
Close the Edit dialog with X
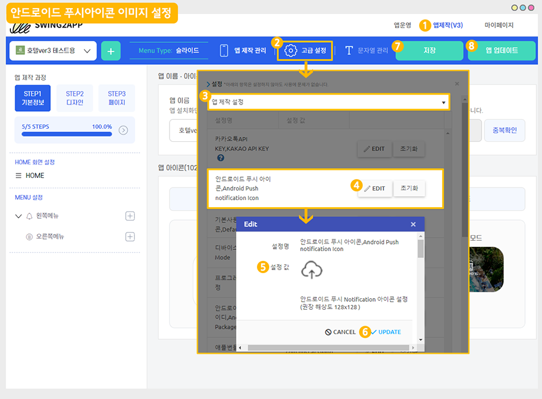pyautogui.click(x=413, y=224)
